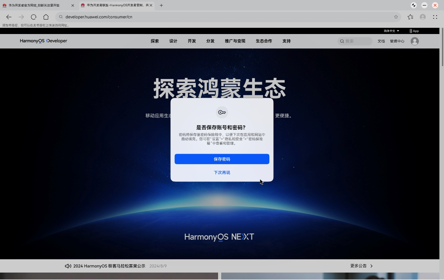The width and height of the screenshot is (444, 280).
Task: Click the HarmonyOS NEXT banner text
Action: pos(219,237)
